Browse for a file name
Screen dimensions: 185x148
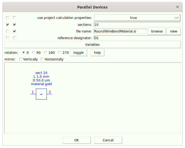click(157, 31)
